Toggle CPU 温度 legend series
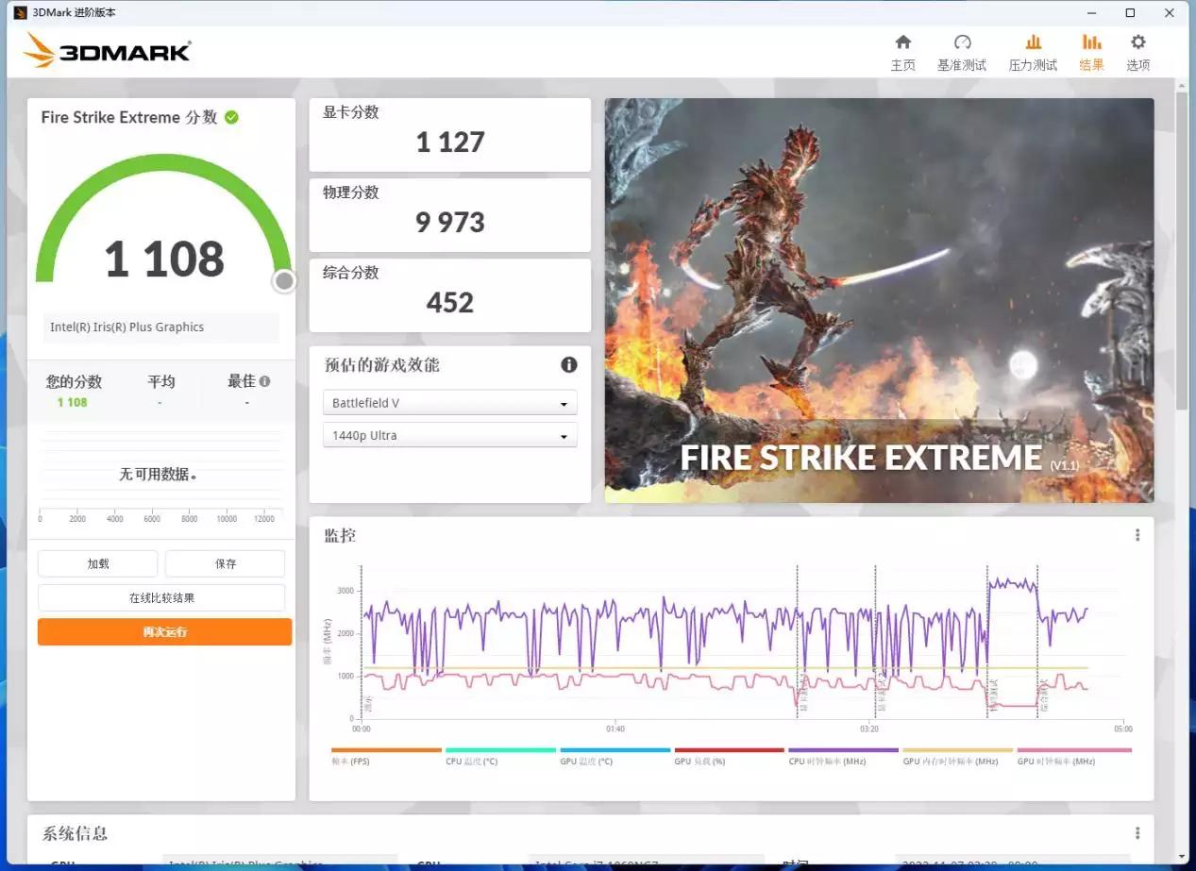 click(x=471, y=761)
